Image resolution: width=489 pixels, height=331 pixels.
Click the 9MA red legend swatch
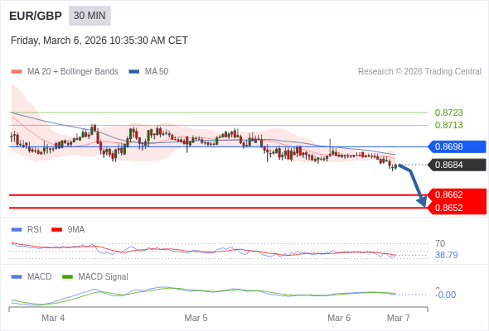(x=56, y=230)
